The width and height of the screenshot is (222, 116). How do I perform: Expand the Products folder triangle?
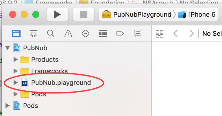pyautogui.click(x=16, y=59)
